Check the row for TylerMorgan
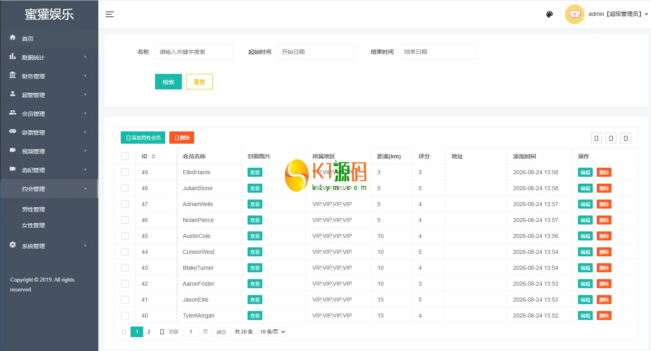 click(125, 315)
